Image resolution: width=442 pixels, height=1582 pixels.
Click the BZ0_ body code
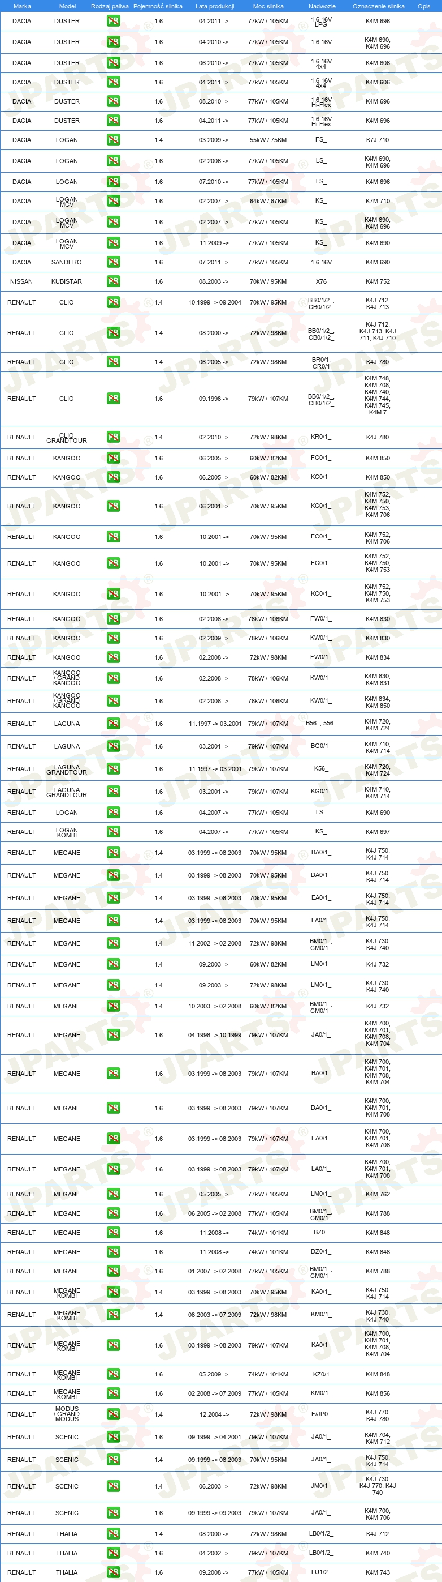(321, 1233)
